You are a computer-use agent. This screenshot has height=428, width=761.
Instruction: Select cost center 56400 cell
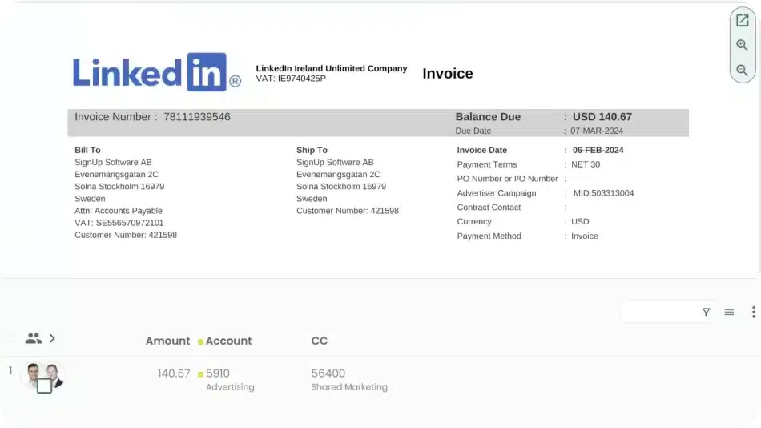[x=328, y=373]
